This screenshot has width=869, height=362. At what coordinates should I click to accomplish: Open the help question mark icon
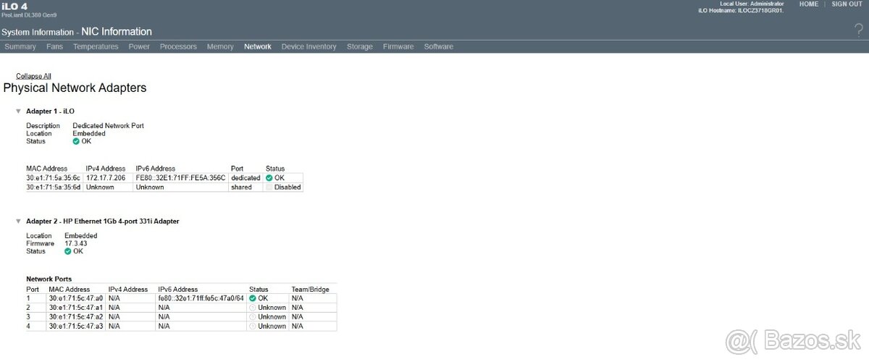tap(859, 30)
